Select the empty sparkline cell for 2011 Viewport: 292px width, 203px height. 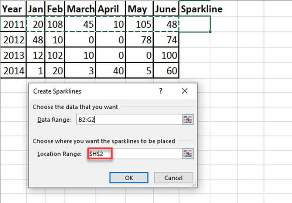click(x=195, y=24)
